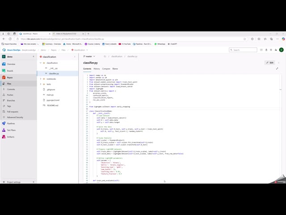This screenshot has height=215, width=286.
Task: Open the work items list icon in header
Action: (261, 50)
